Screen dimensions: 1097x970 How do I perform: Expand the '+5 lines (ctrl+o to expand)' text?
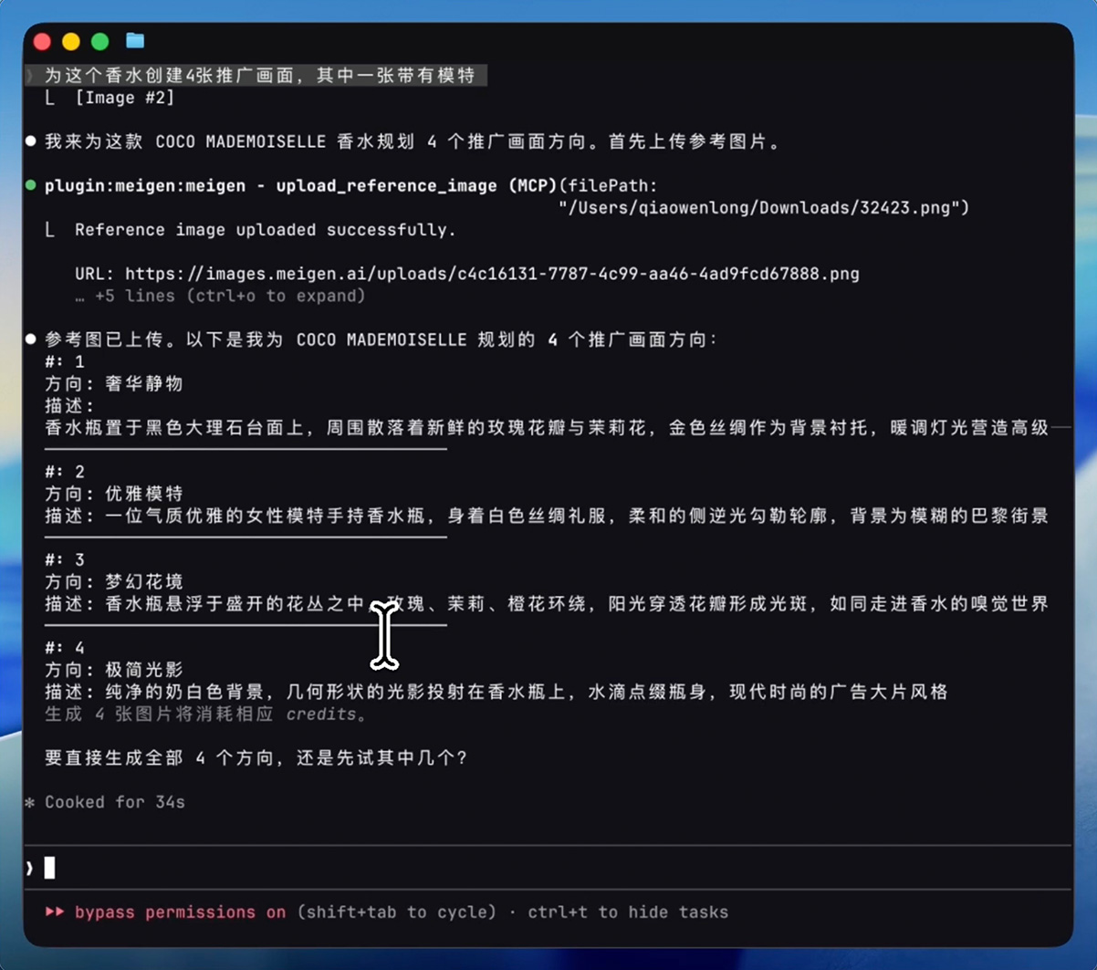pyautogui.click(x=220, y=296)
